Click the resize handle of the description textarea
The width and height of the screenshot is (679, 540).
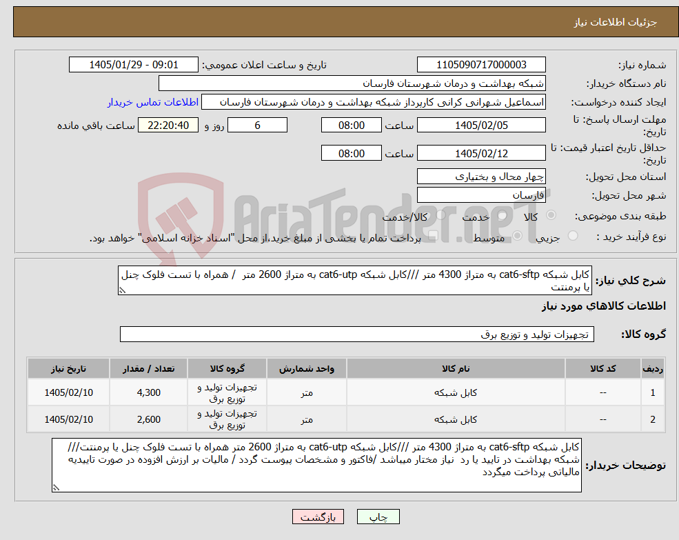tap(122, 291)
